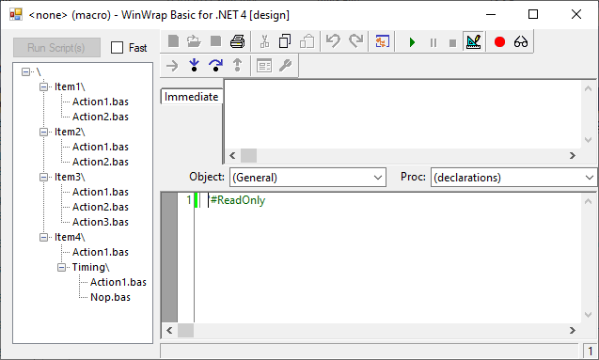This screenshot has width=599, height=360.
Task: Click the Immediate pane text area
Action: click(403, 115)
